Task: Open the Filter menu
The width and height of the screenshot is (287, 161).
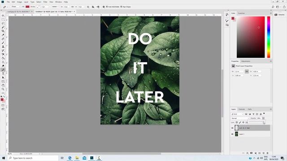Action: point(45,2)
